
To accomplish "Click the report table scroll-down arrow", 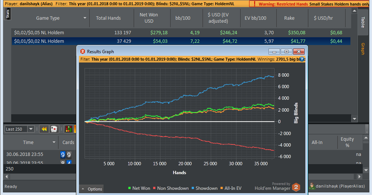I will 354,119.
